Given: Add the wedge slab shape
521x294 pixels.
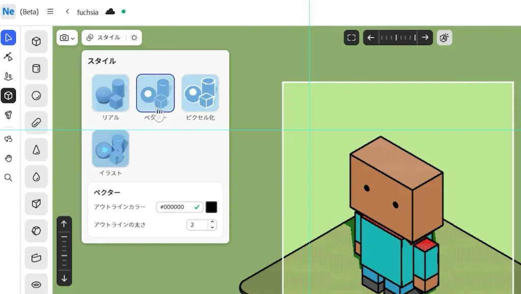Looking at the screenshot, I should tap(36, 258).
